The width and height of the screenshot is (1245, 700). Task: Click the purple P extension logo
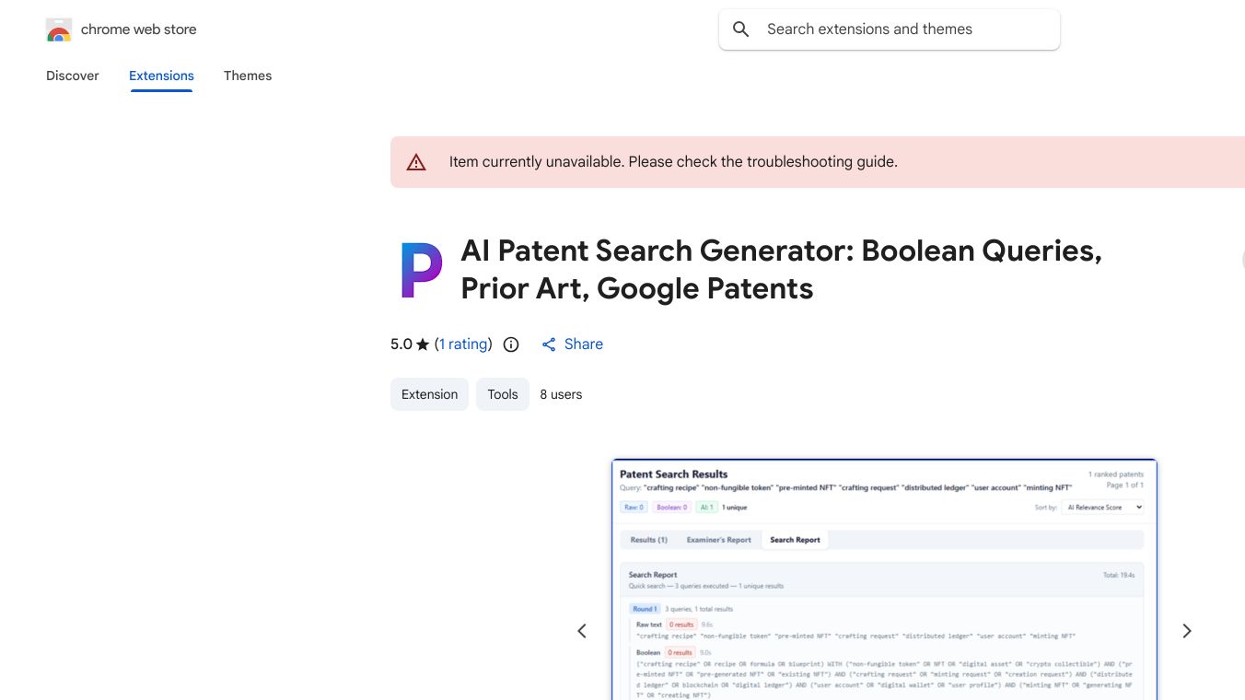421,269
